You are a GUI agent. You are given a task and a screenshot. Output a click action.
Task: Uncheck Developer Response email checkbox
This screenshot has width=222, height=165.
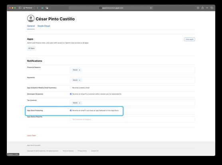coord(71,94)
